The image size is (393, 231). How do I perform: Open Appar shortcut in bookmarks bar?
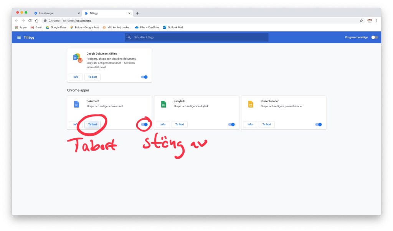21,28
